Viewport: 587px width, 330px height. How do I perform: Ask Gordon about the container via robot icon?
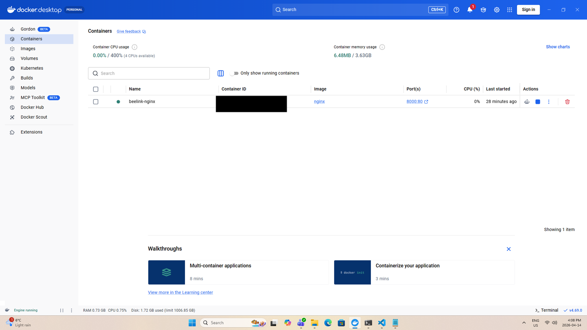click(526, 102)
